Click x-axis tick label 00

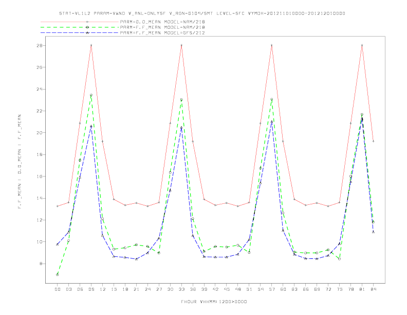[x=58, y=289]
